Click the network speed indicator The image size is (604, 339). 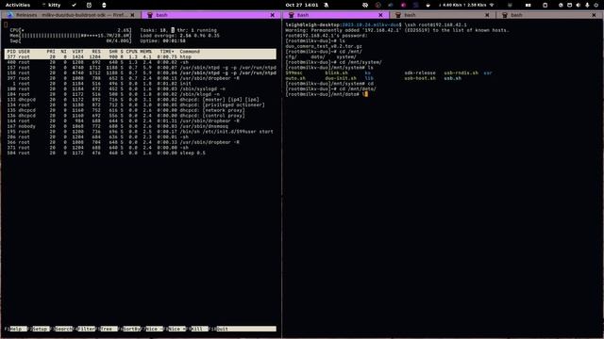[462, 5]
